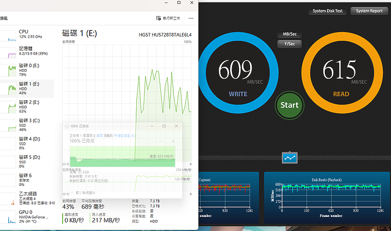
Task: Click the 速度: 623 MB/秒 label
Action: [x=161, y=156]
